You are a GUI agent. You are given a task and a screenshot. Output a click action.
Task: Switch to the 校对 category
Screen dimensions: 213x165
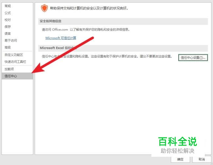tap(17, 20)
